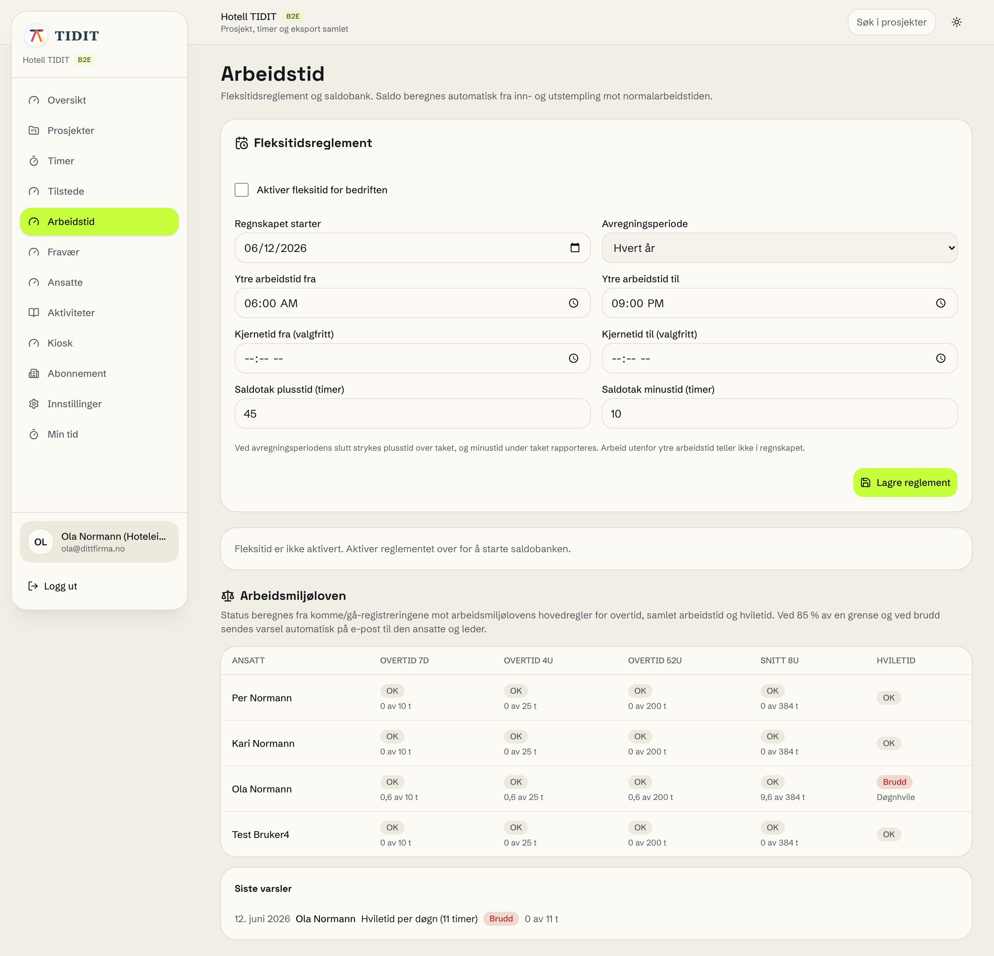Screen dimensions: 994x956
Task: Click the ANSATT column header
Action: click(x=248, y=660)
